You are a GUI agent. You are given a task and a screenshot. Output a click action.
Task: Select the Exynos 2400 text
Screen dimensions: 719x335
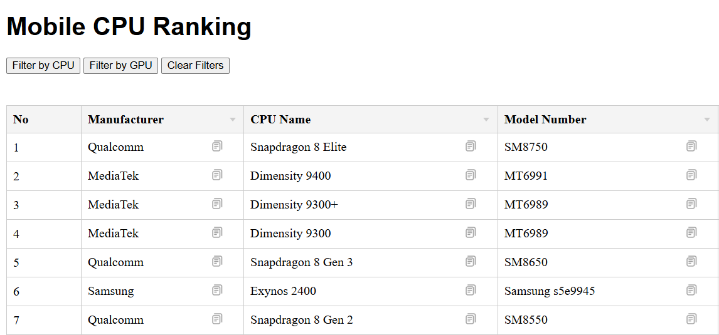(283, 291)
